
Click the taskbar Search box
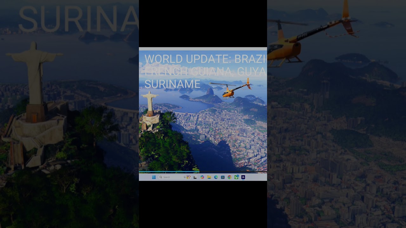click(174, 177)
